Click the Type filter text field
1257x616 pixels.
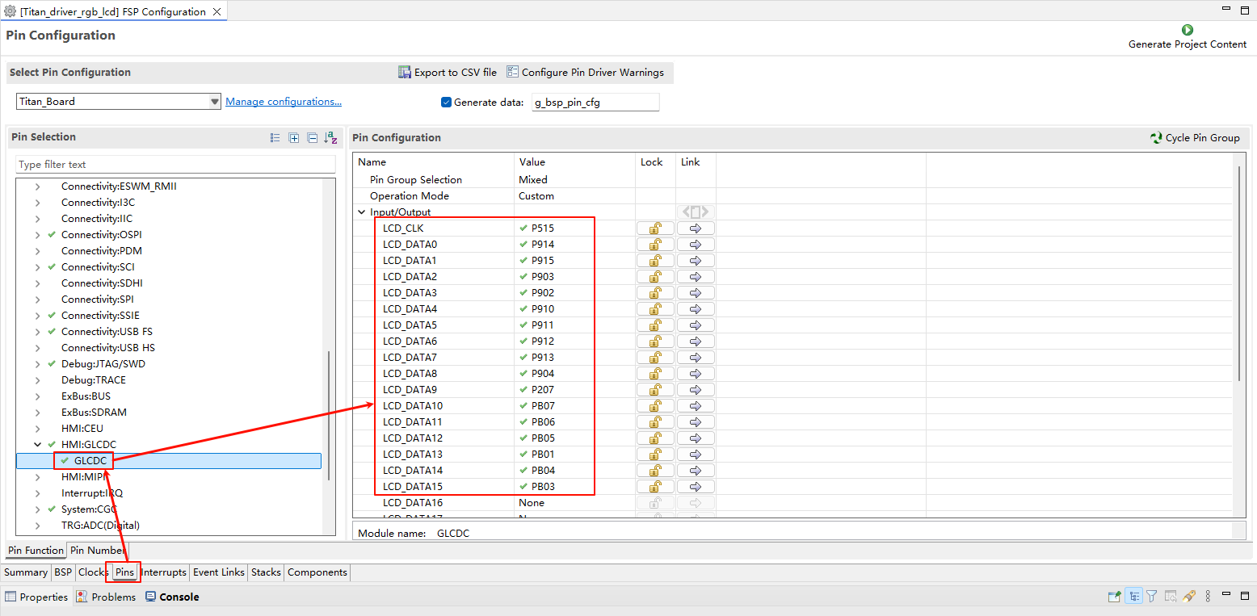[175, 165]
